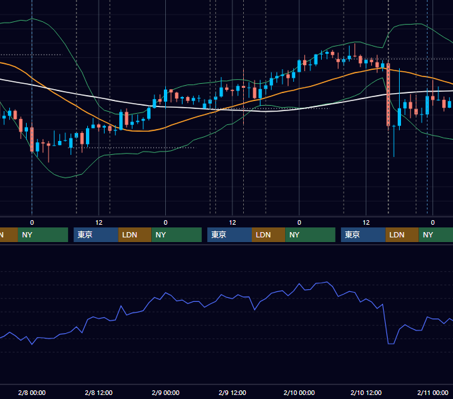Click the tall red candlestick at 2/10 London open
The height and width of the screenshot is (399, 453).
tap(388, 94)
